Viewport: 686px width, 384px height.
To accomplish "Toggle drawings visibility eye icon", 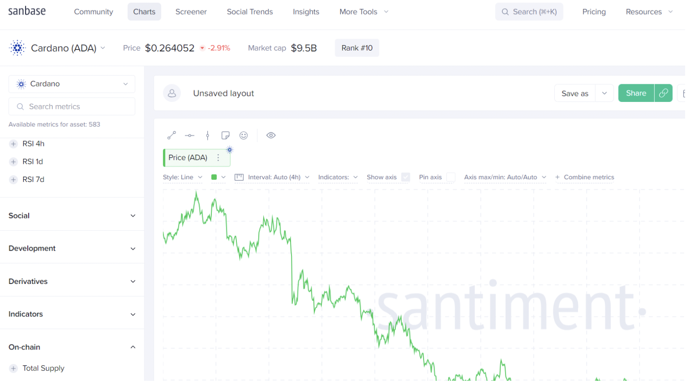I will (271, 136).
